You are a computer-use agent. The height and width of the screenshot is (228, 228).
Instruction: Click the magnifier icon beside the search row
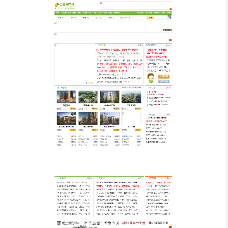click(x=169, y=17)
